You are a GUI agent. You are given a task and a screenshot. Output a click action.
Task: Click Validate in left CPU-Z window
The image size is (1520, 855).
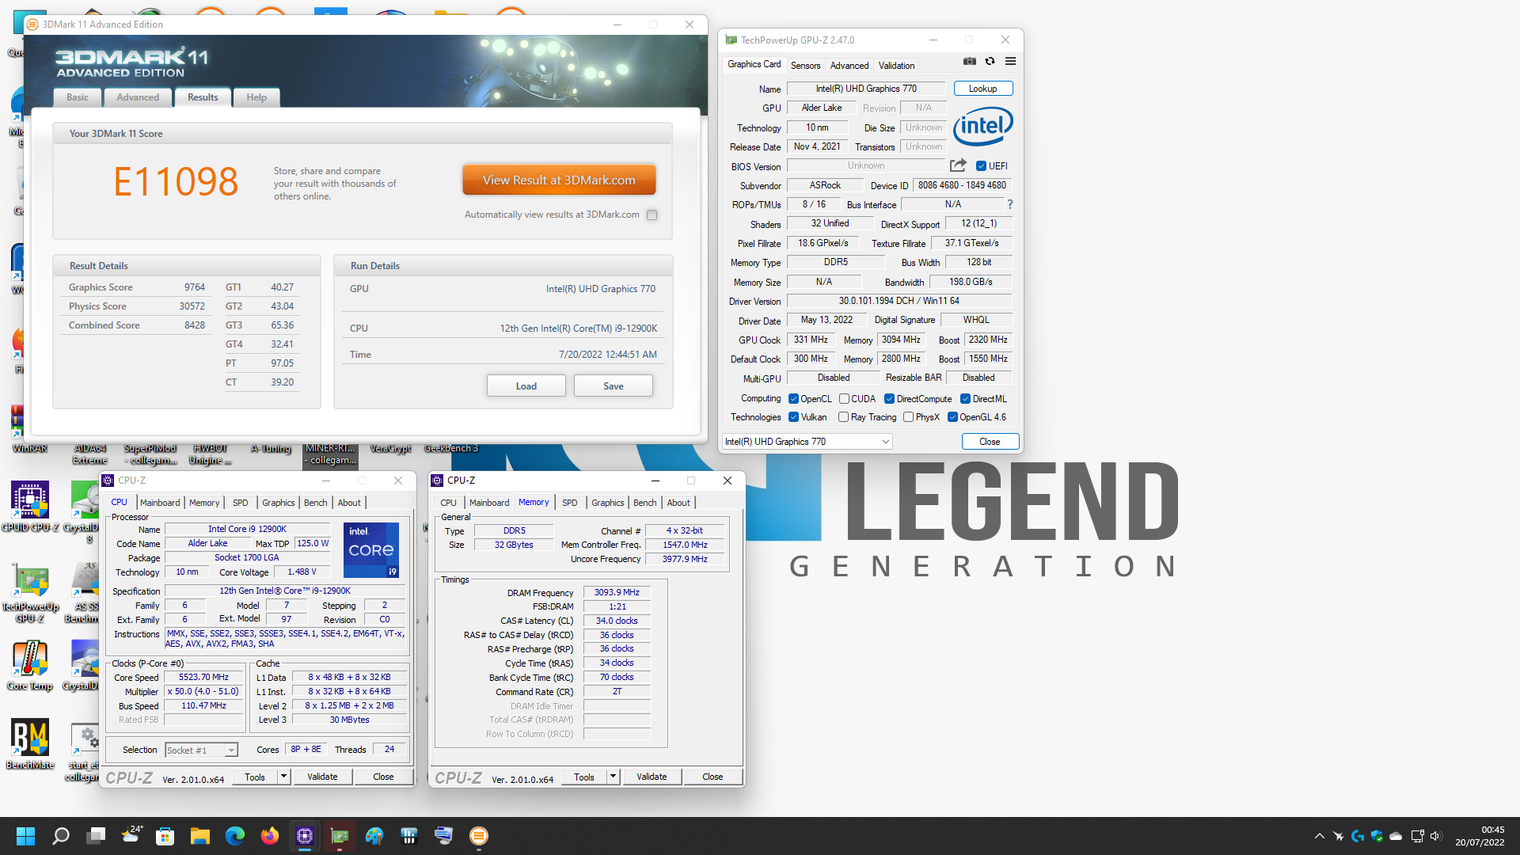(x=322, y=777)
